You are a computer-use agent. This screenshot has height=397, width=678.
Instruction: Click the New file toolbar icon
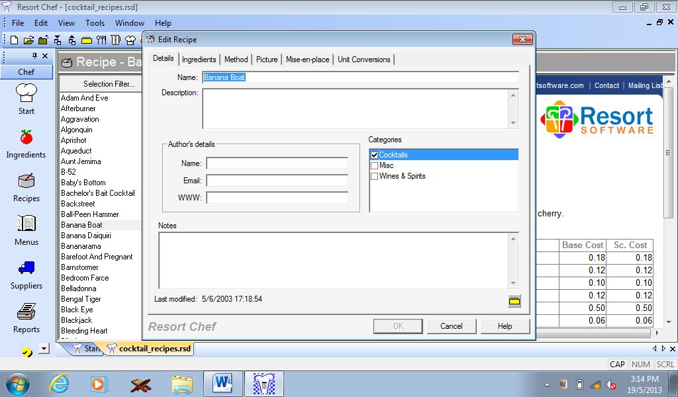[15, 40]
